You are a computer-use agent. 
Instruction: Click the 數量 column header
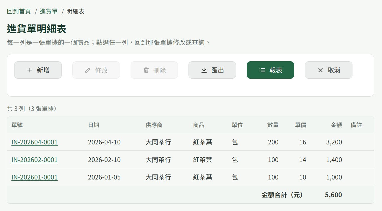click(x=273, y=125)
